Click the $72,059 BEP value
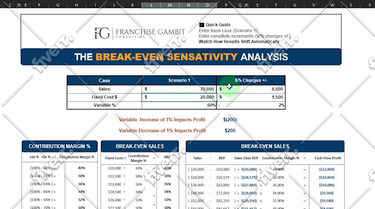Image resolution: width=375 pixels, height=209 pixels. click(x=223, y=193)
